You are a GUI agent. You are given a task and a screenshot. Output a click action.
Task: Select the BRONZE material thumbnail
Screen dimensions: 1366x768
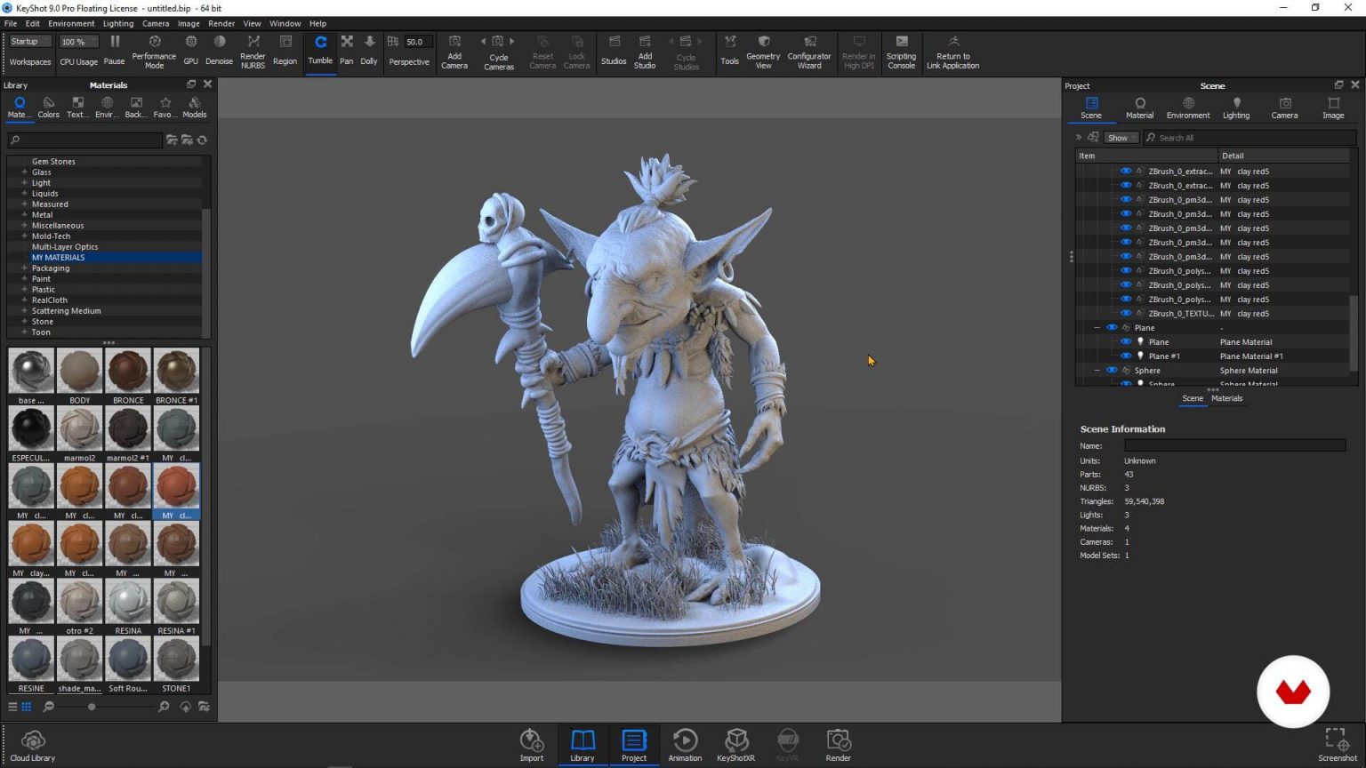point(127,371)
